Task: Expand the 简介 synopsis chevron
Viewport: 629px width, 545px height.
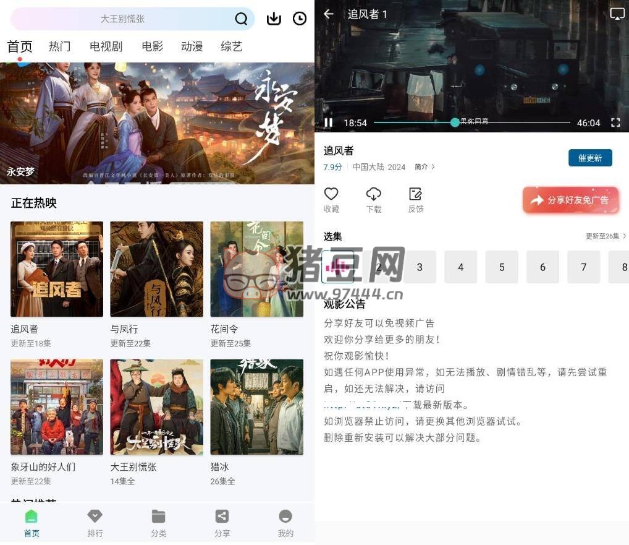Action: point(425,167)
